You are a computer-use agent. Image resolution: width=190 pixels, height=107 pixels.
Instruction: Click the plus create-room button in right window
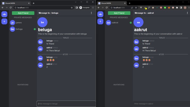tap(100, 21)
